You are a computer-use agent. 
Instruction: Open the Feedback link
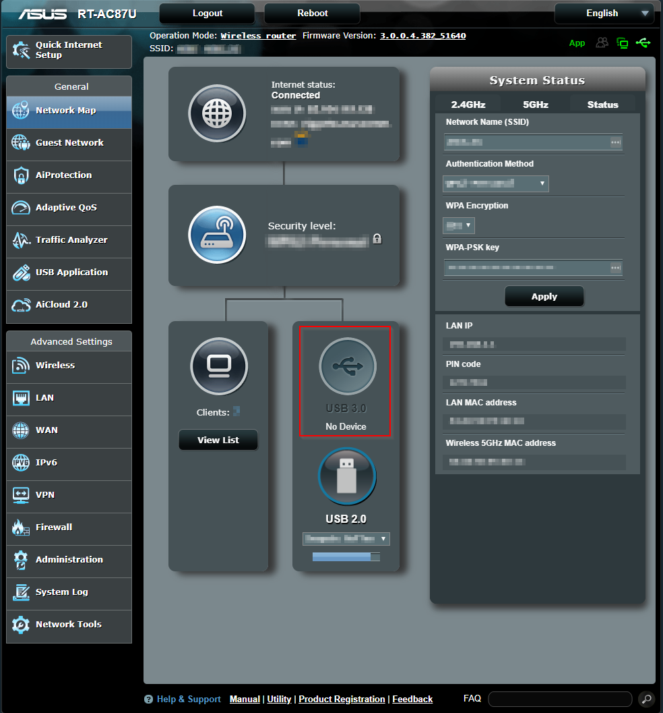412,700
